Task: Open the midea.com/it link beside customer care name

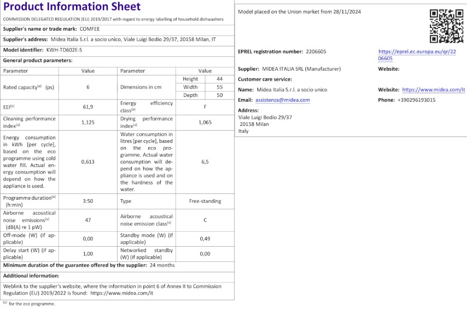Action: [x=433, y=90]
